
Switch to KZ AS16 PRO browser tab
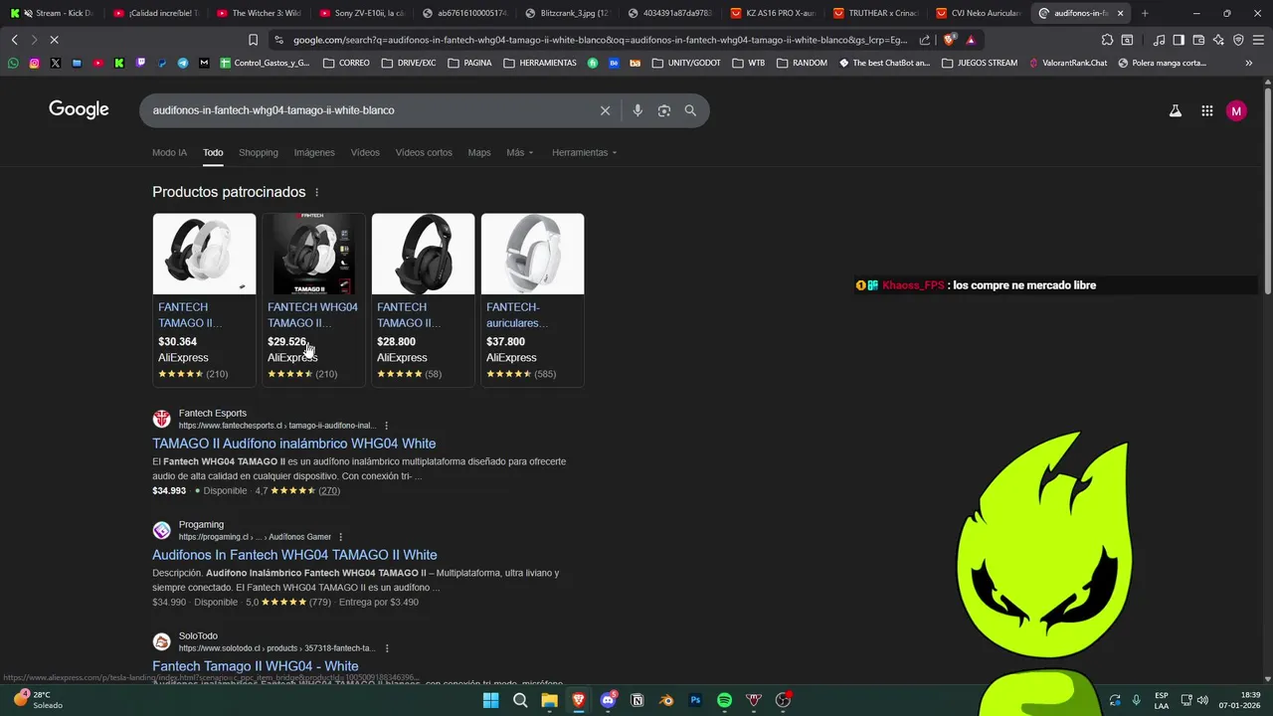771,13
